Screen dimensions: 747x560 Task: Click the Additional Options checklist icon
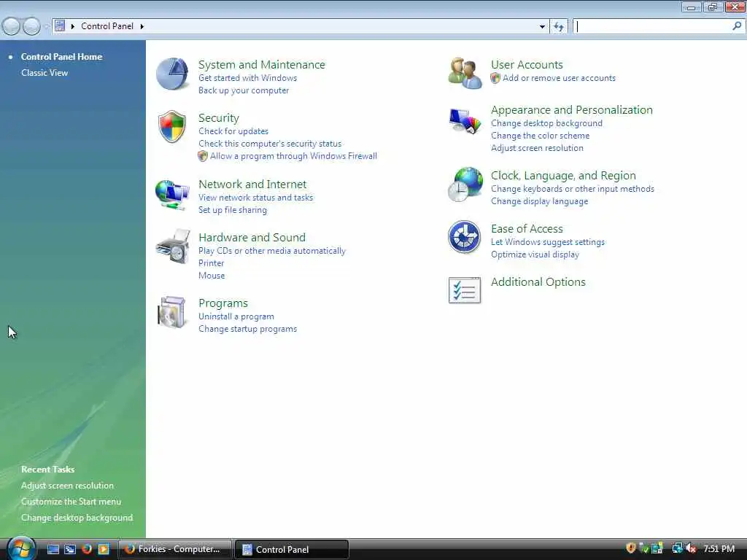point(465,290)
